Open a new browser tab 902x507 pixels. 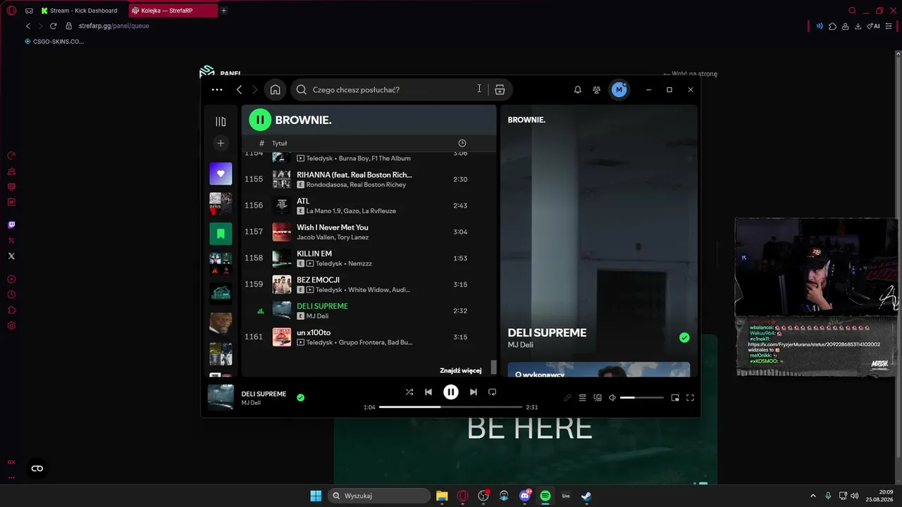click(224, 11)
